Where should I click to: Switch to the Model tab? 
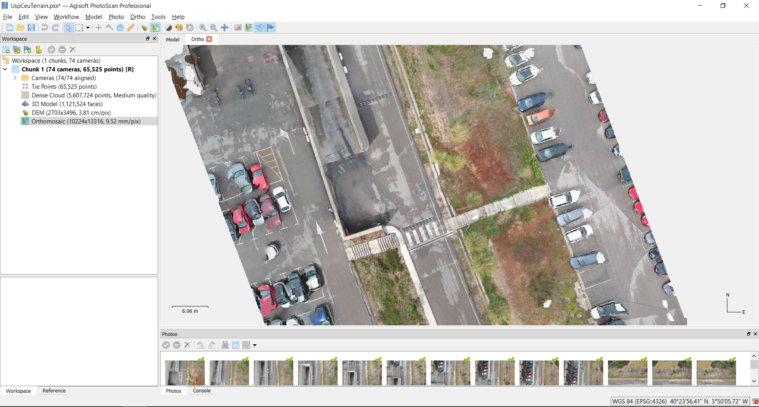[173, 39]
